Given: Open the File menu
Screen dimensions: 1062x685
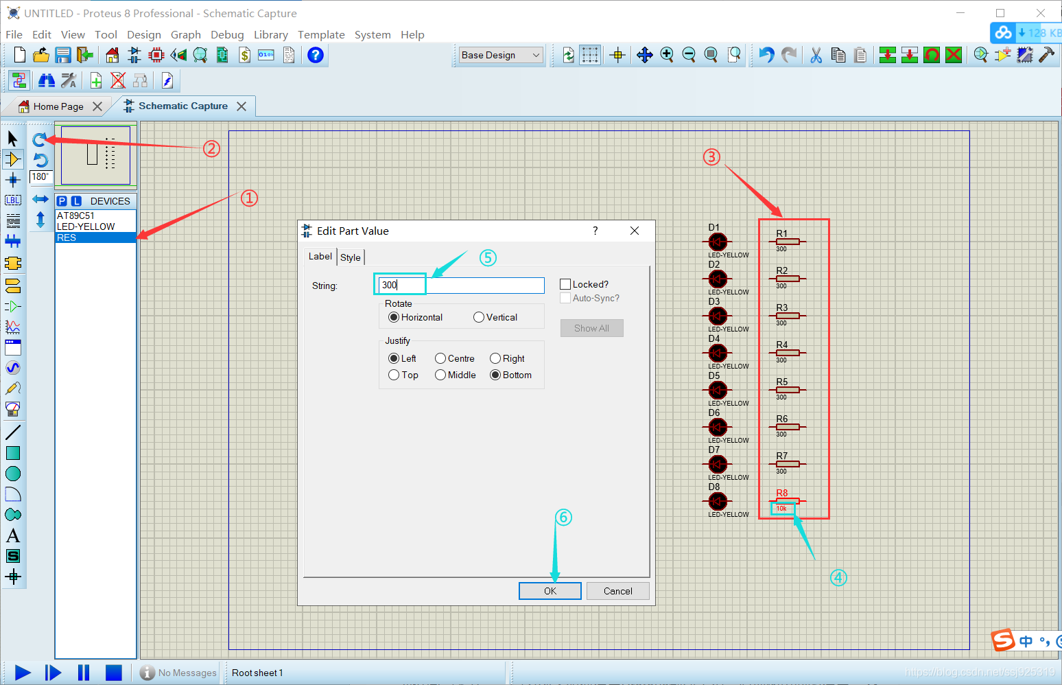Looking at the screenshot, I should pos(14,34).
